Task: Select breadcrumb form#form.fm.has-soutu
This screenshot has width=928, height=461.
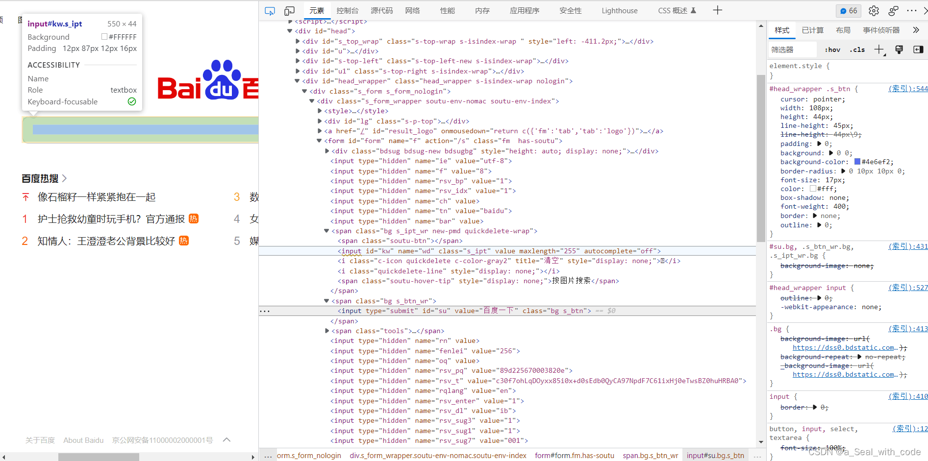Action: tap(575, 456)
